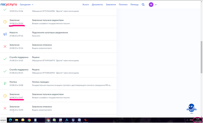
Task: Open the image viewer icon on the taskbar
Action: 60,120
